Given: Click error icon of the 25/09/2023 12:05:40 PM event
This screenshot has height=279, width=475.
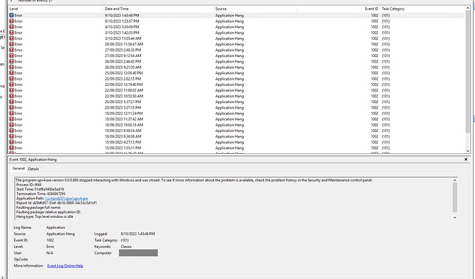Looking at the screenshot, I should (x=12, y=72).
